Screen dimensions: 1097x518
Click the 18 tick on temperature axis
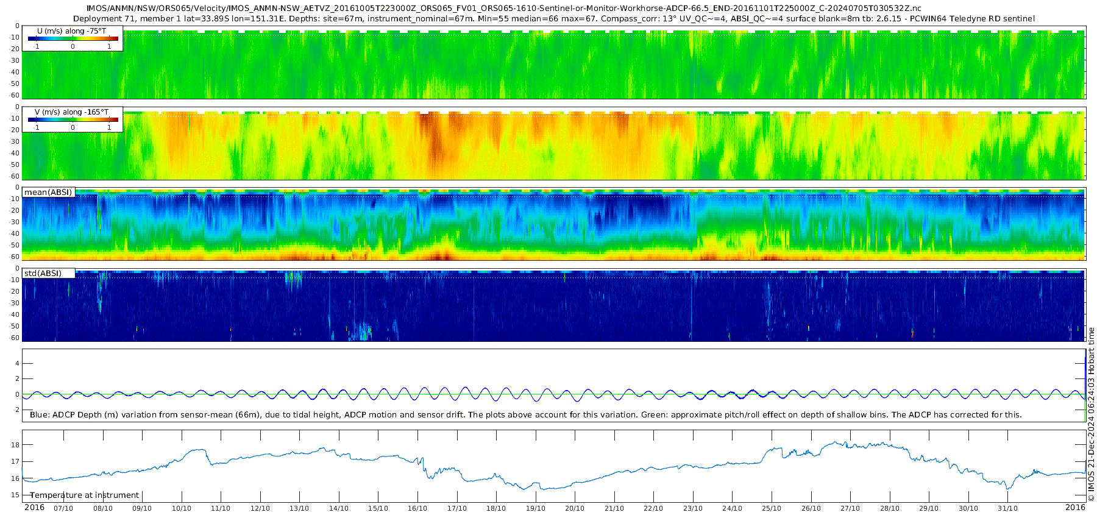(x=15, y=445)
